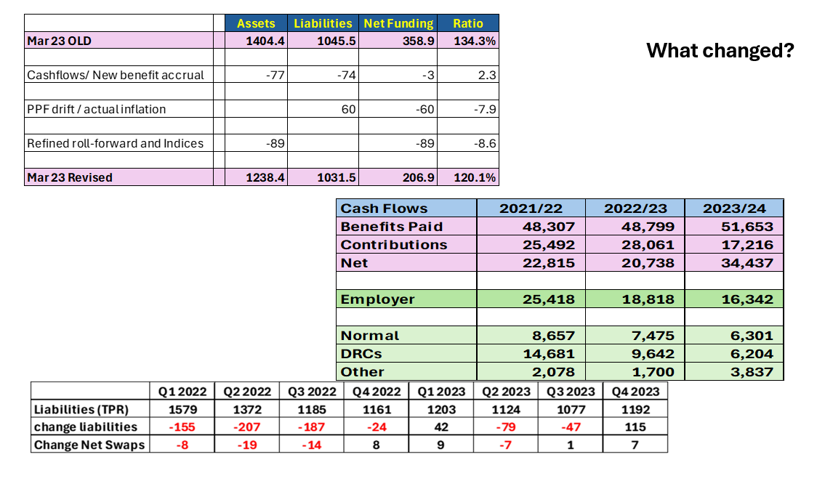Click the Q1 2022 column header
Image resolution: width=833 pixels, height=497 pixels.
(x=182, y=392)
